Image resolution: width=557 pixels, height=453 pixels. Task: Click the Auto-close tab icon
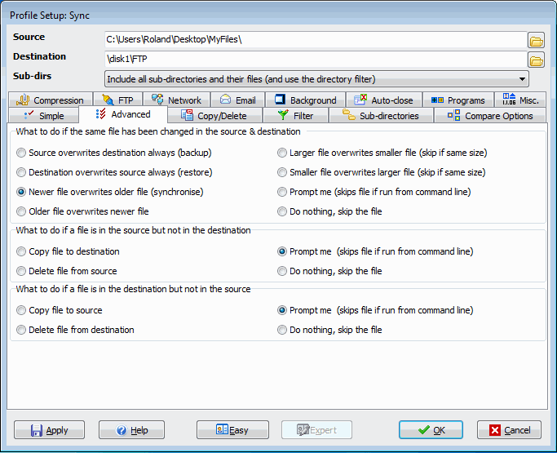tap(360, 100)
